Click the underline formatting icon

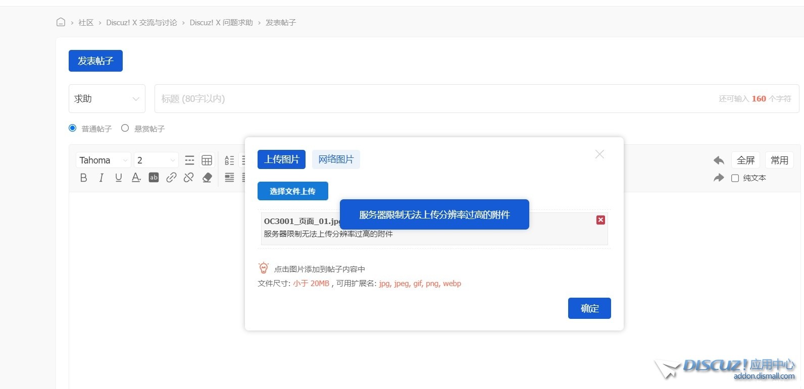pos(119,178)
